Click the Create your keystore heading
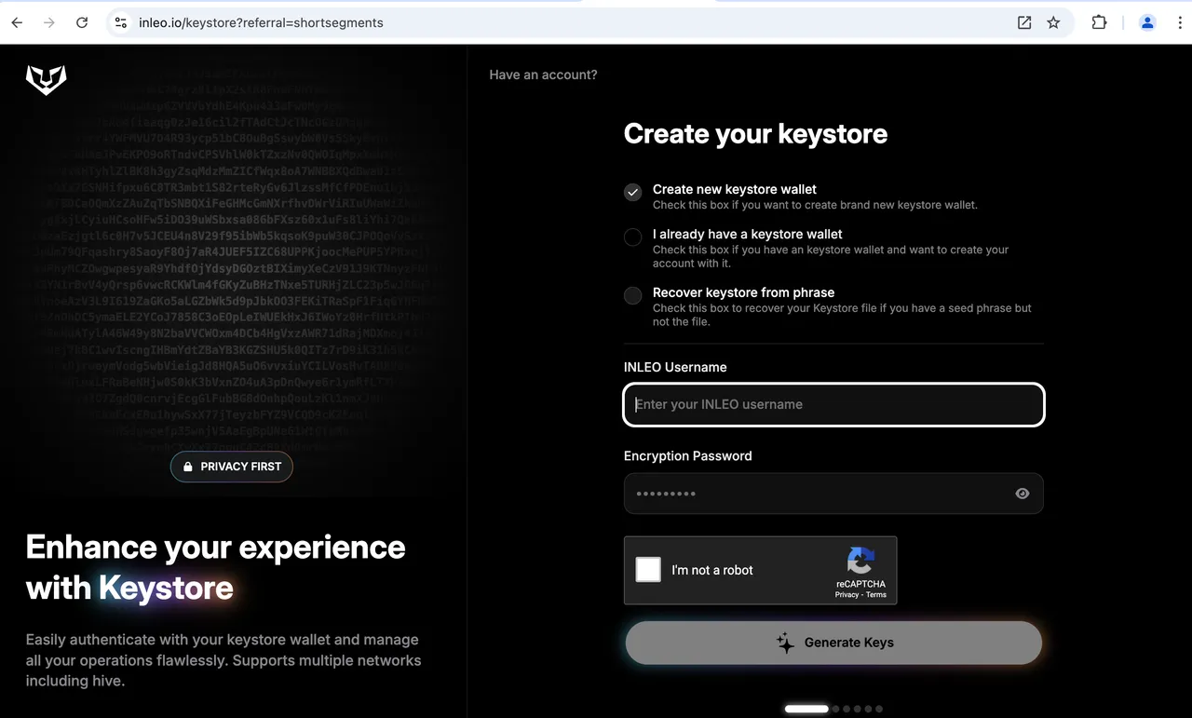1192x718 pixels. pyautogui.click(x=755, y=134)
